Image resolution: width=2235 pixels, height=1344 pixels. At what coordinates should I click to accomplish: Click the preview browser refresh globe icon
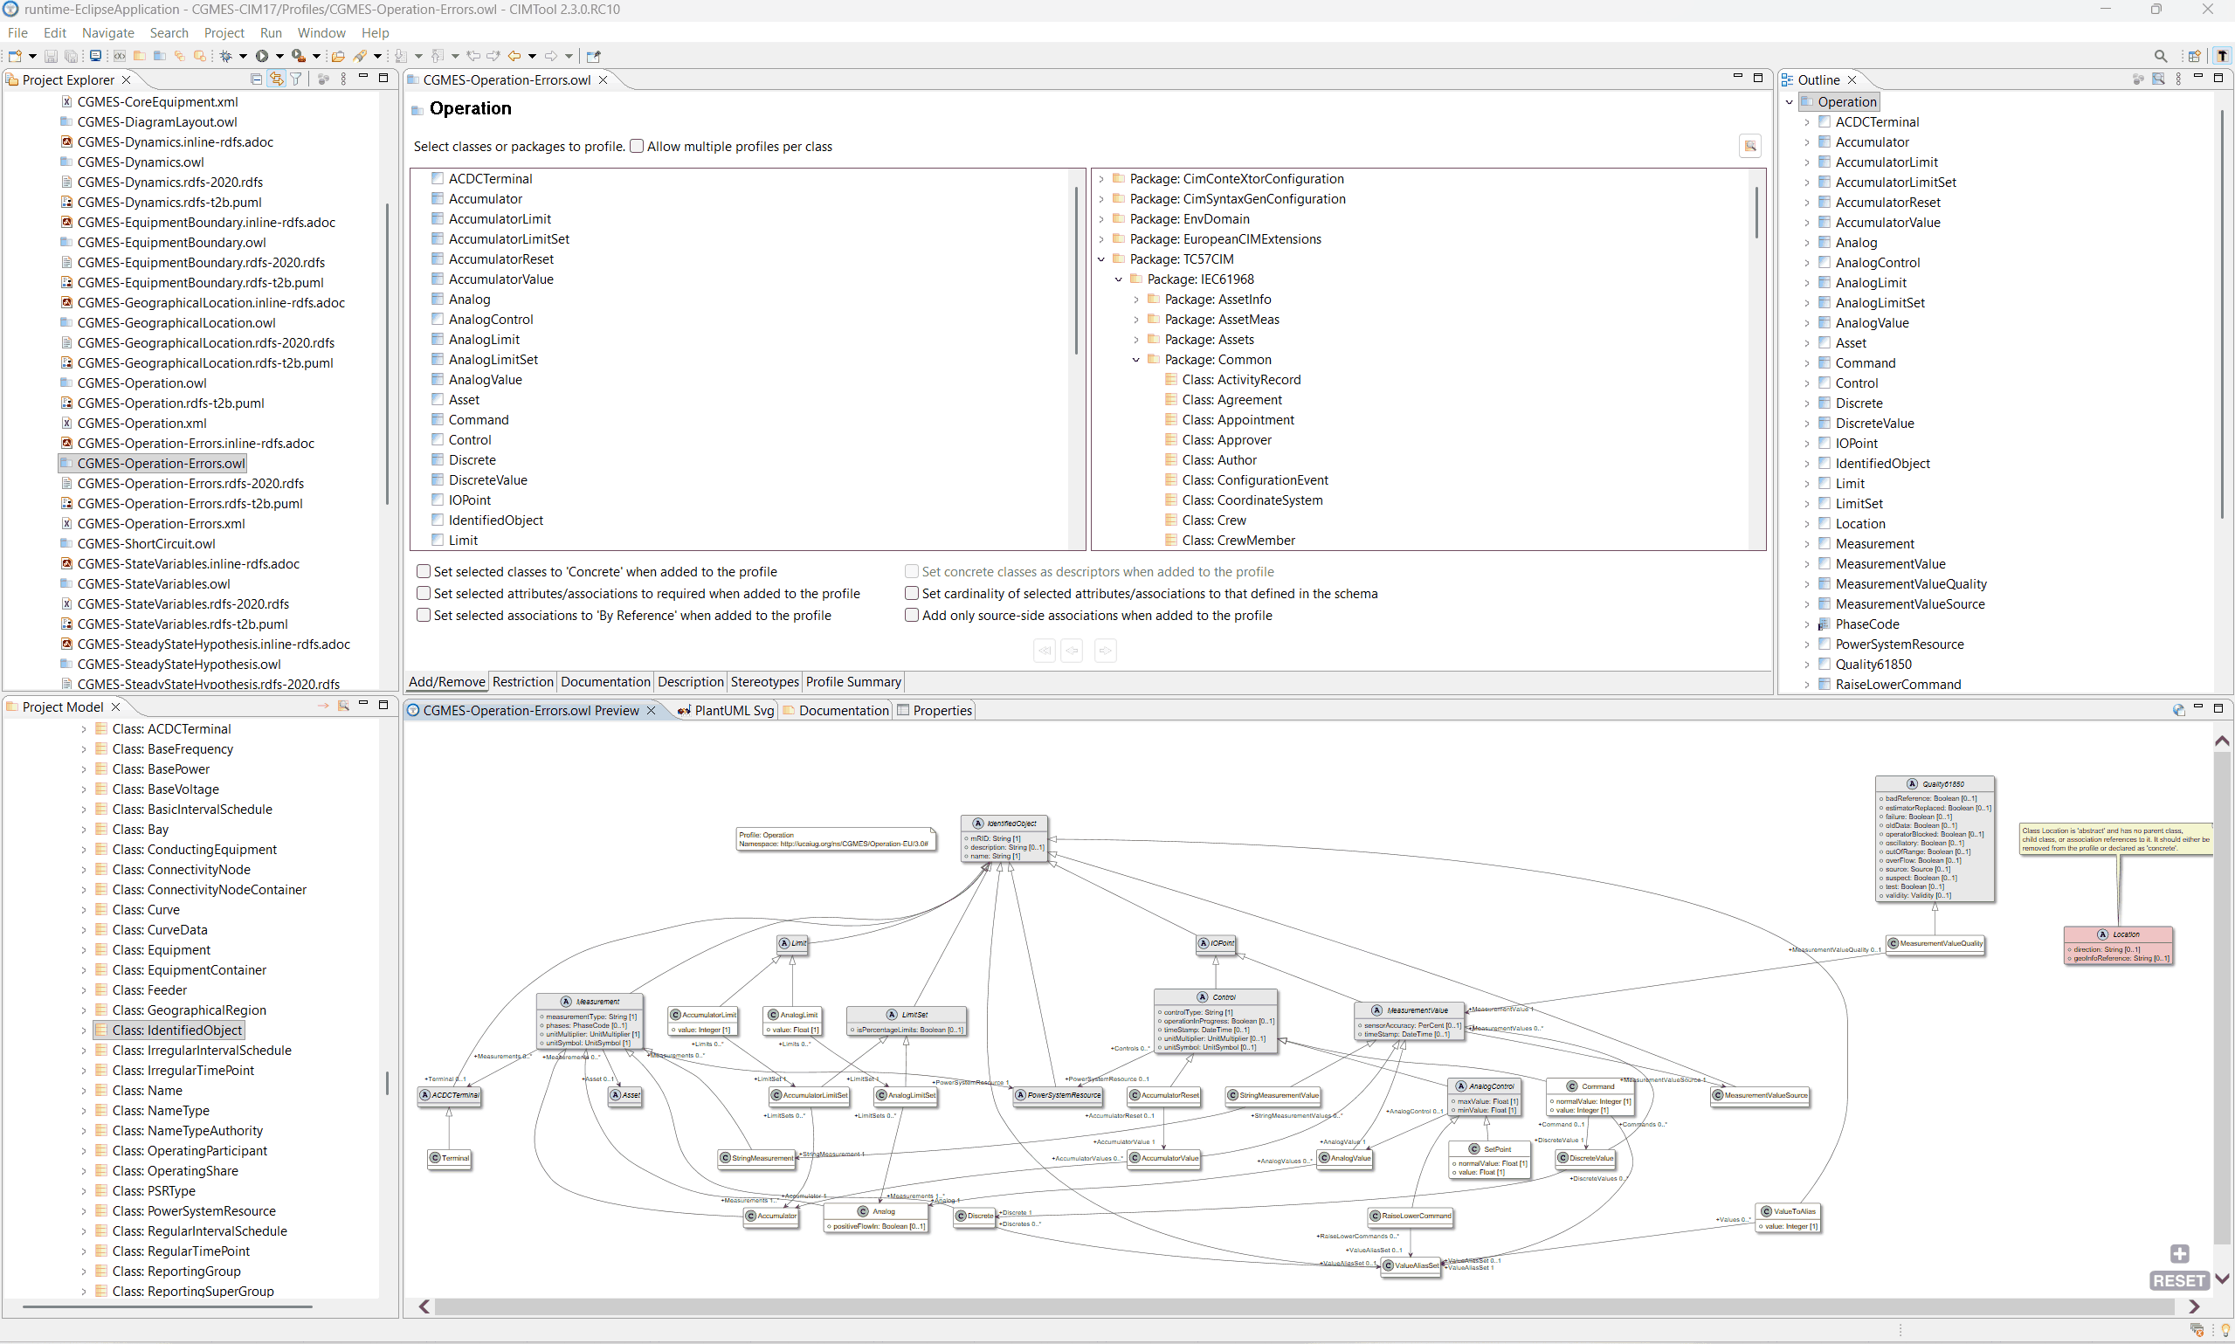[2178, 710]
